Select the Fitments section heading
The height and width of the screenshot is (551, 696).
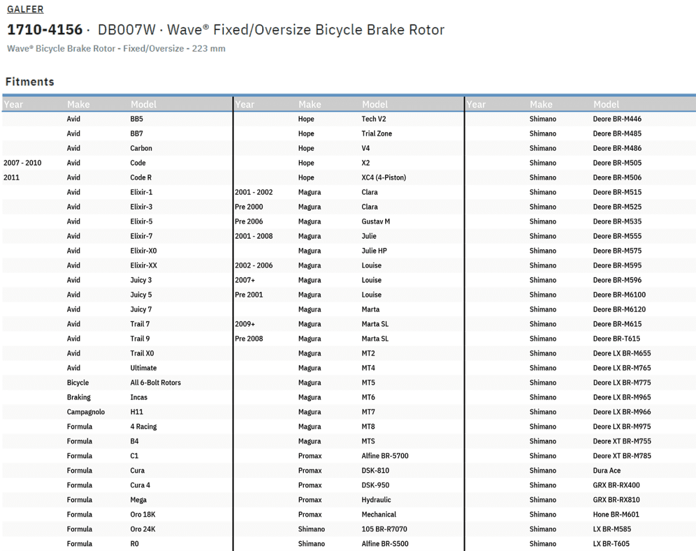click(x=30, y=82)
